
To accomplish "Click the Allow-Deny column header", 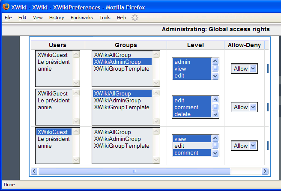I will [x=244, y=45].
